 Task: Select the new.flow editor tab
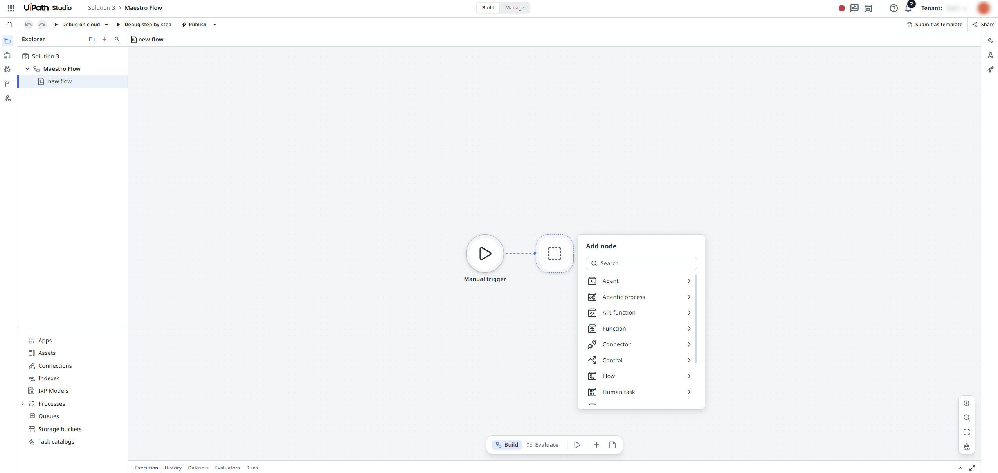click(x=147, y=40)
